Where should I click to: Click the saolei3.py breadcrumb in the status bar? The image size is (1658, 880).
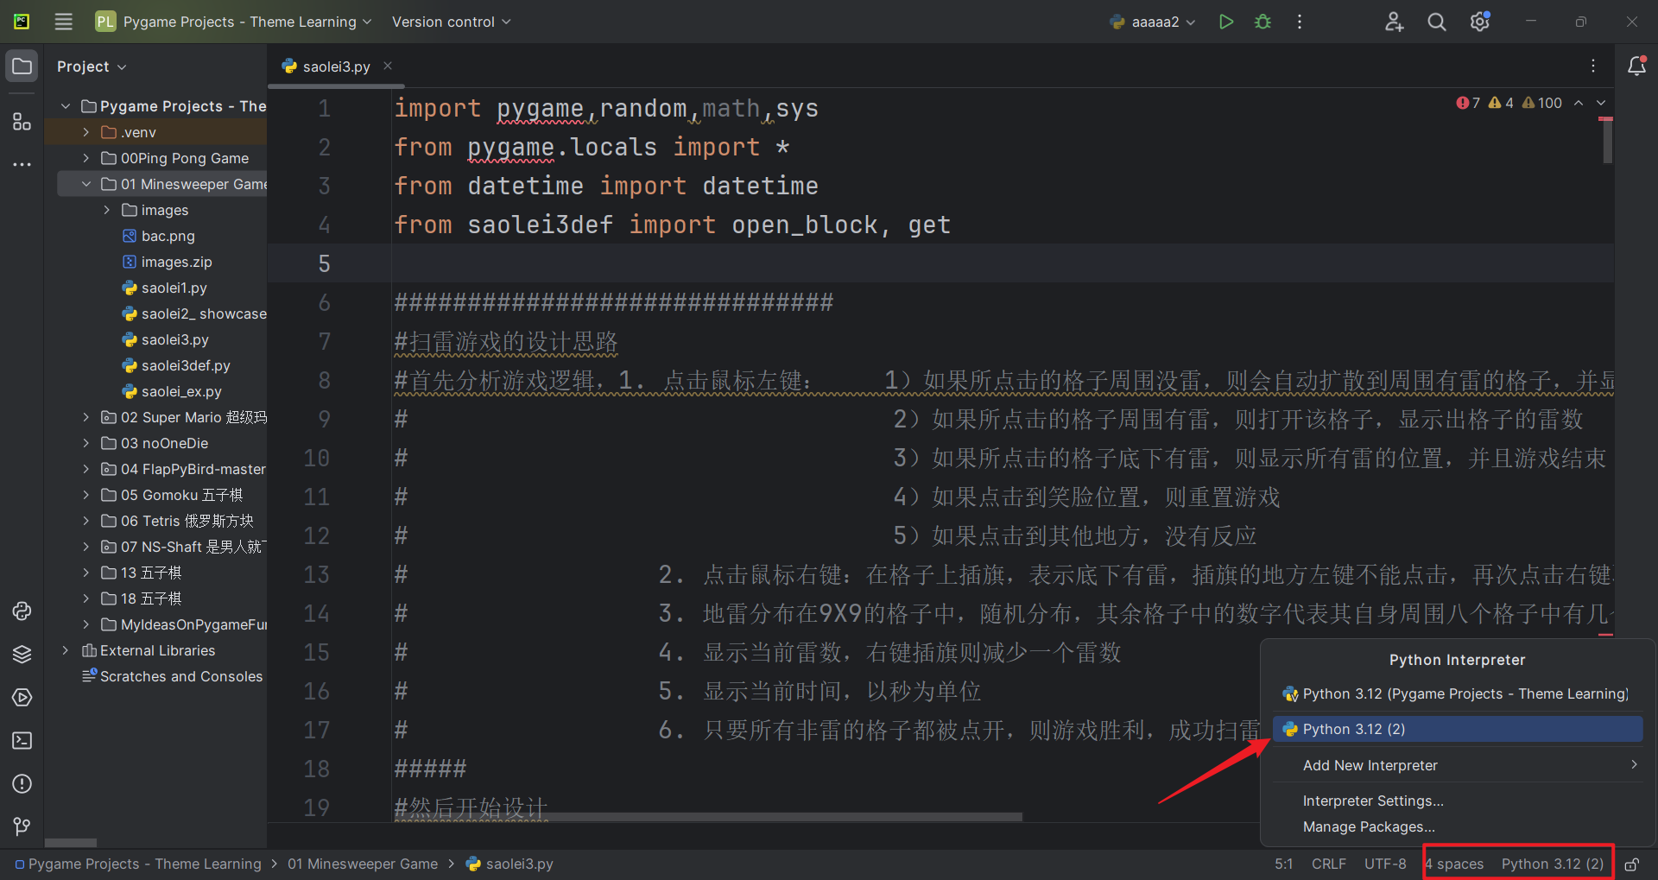510,864
